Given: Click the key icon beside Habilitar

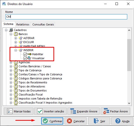Looking at the screenshot, I should point(29,54).
